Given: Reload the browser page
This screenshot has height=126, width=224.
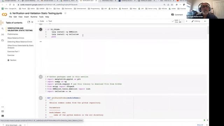Looking at the screenshot, I should (10, 5).
